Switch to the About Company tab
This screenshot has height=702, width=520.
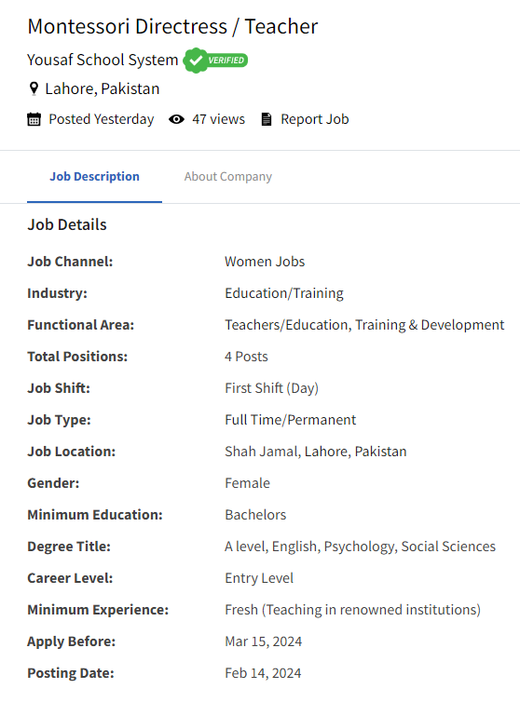[227, 177]
